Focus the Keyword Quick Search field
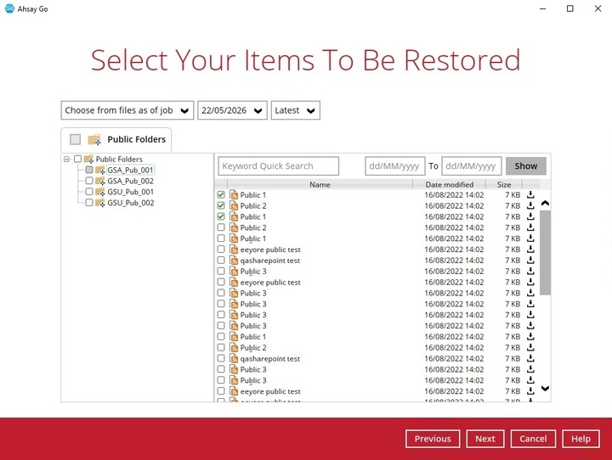 [x=278, y=166]
